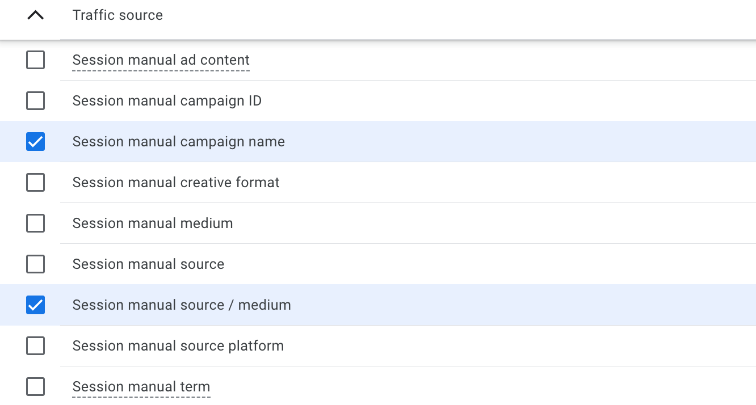This screenshot has width=756, height=405.
Task: Select the Session manual medium checkbox
Action: click(35, 223)
